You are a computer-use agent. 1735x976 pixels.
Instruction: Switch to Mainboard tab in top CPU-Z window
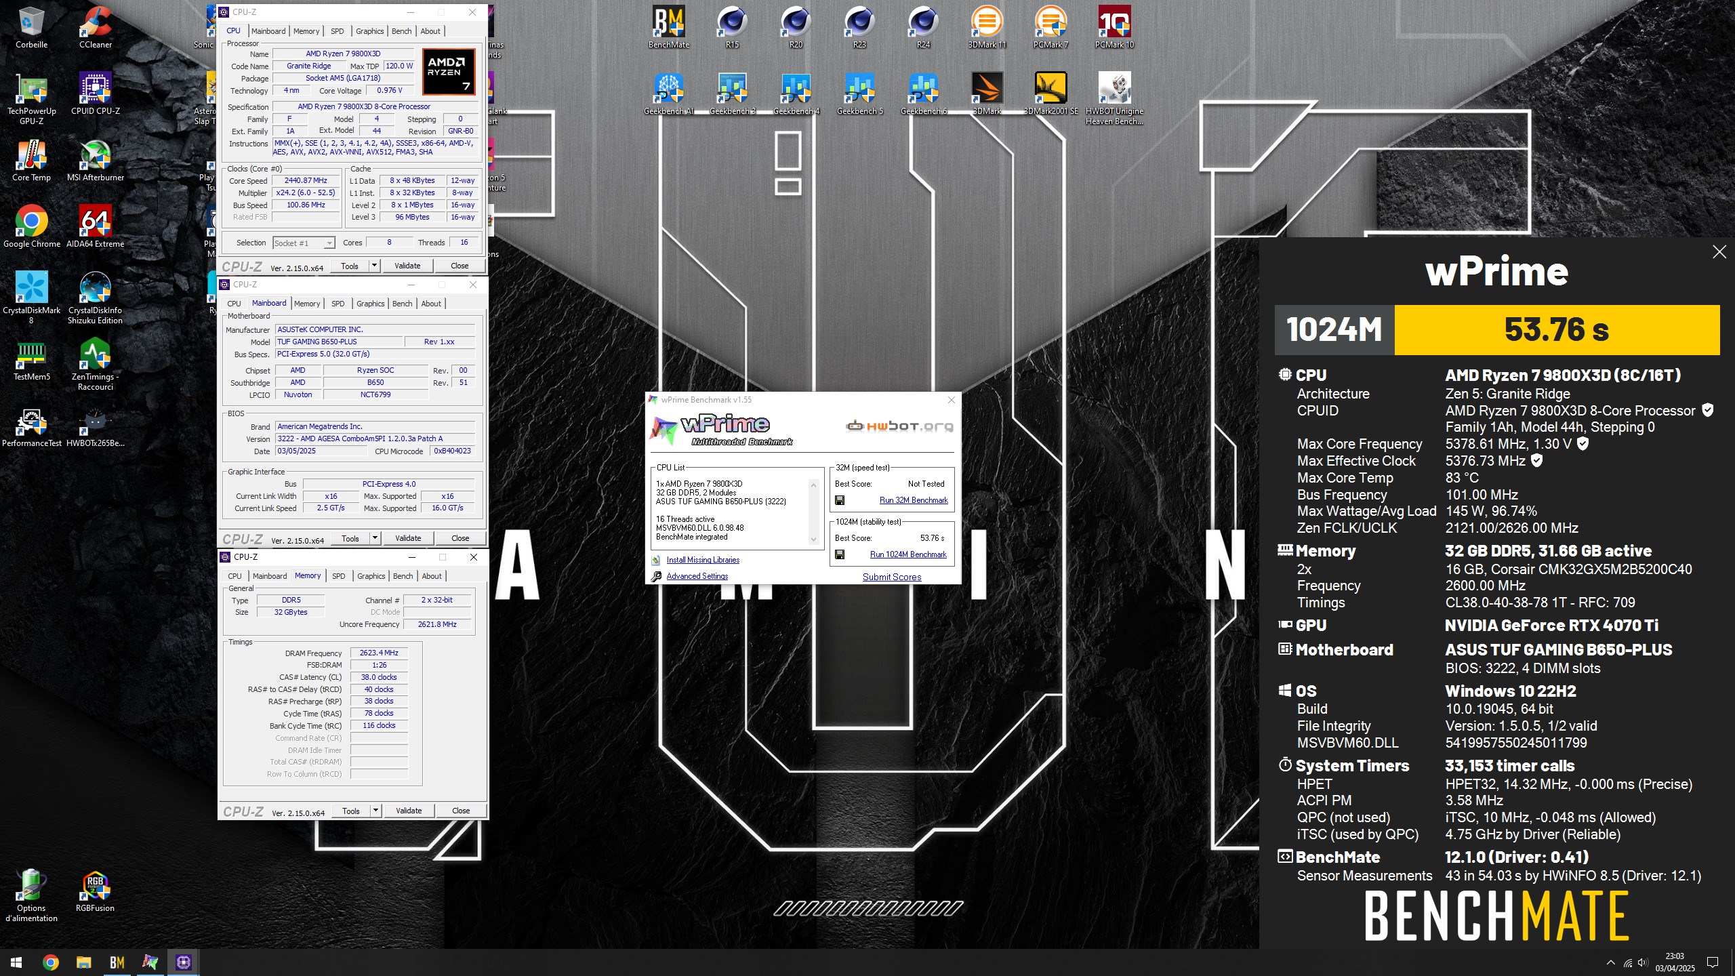[268, 31]
